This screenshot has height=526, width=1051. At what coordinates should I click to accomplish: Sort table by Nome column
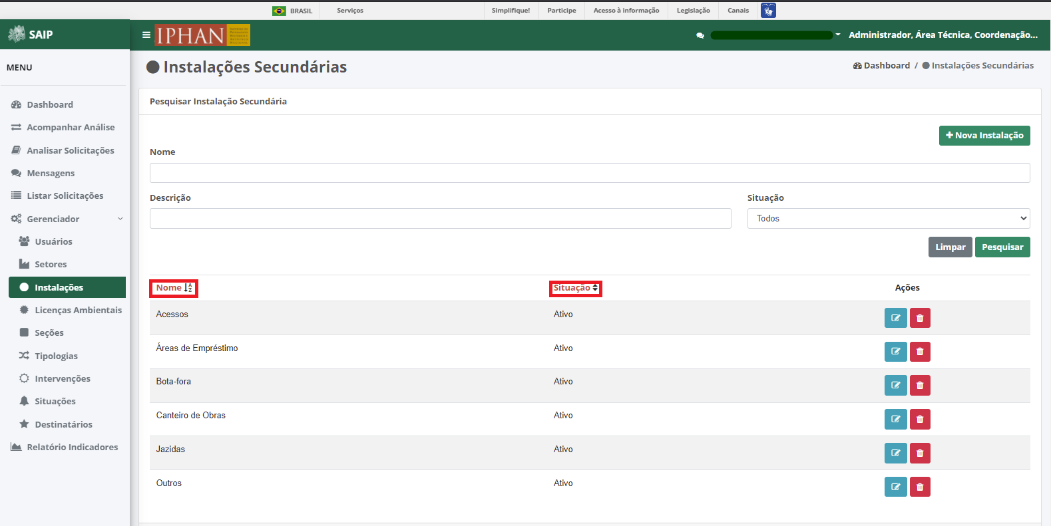coord(174,288)
